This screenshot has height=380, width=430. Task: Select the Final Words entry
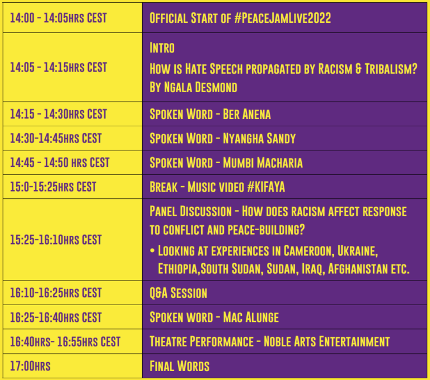click(x=179, y=366)
